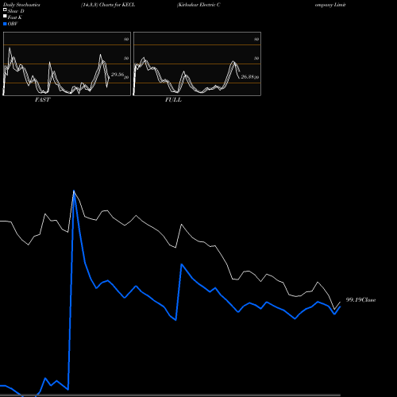Click the 'FAST' stochastic chart caption

click(43, 100)
